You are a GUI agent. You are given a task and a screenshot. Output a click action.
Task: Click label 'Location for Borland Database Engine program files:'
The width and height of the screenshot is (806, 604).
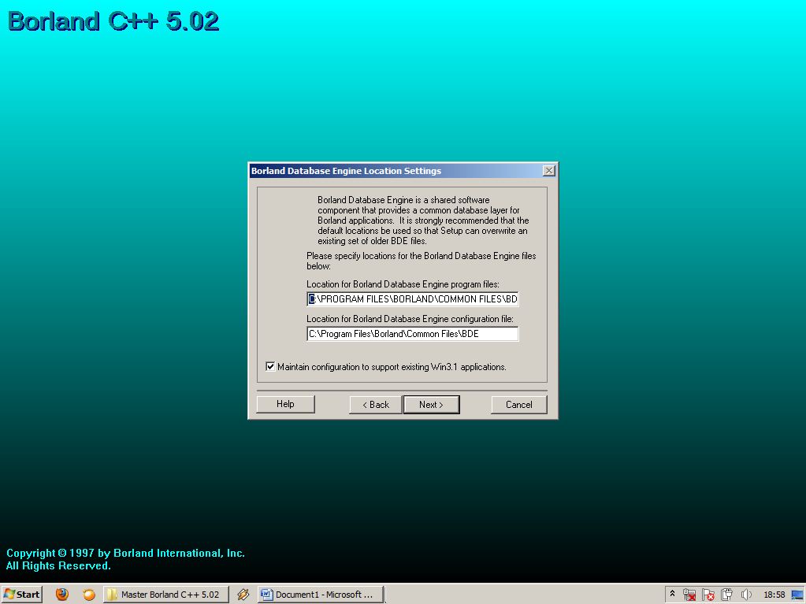pos(403,284)
